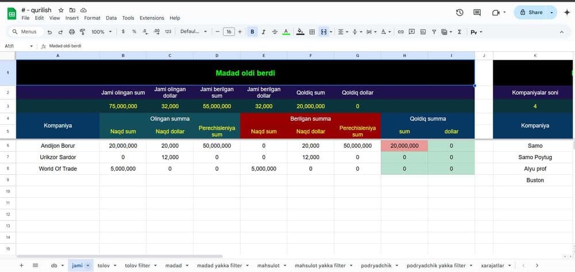Viewport: 575px width, 272px height.
Task: Open the Data menu
Action: (x=111, y=18)
